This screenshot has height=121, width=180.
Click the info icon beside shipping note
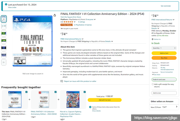[x=90, y=107]
